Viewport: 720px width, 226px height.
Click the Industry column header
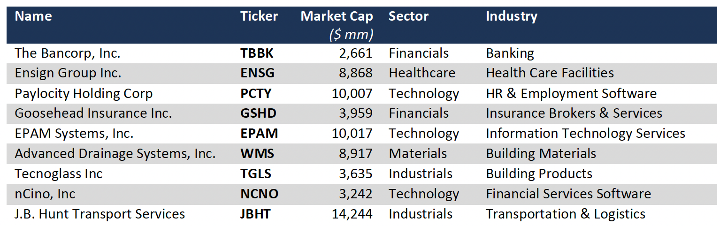[x=511, y=17]
